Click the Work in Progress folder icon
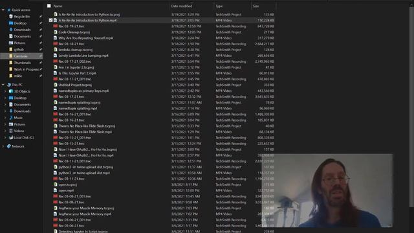414x233 pixels. [11, 69]
